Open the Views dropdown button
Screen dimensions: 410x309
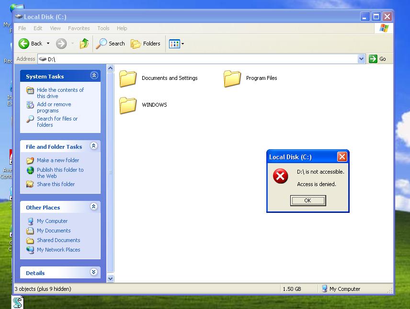coord(176,44)
